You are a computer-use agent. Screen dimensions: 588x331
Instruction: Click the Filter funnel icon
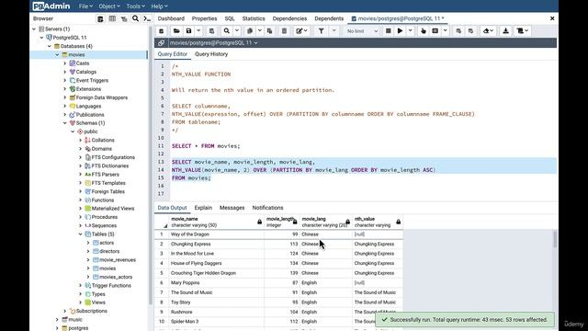(322, 31)
